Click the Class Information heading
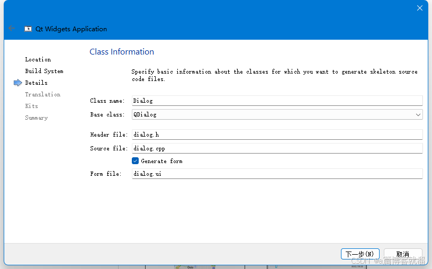 [122, 52]
